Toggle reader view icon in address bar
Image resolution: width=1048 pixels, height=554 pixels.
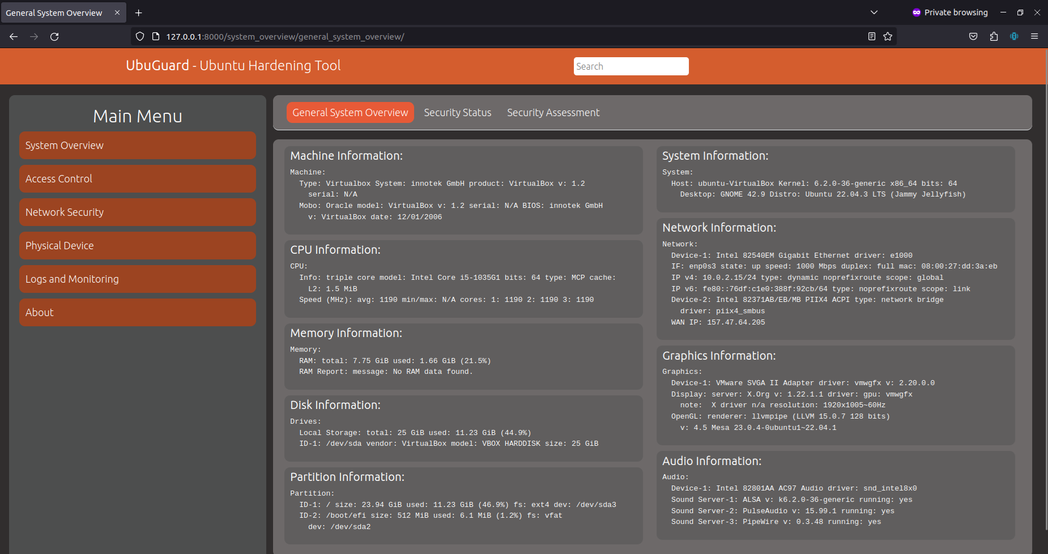872,36
